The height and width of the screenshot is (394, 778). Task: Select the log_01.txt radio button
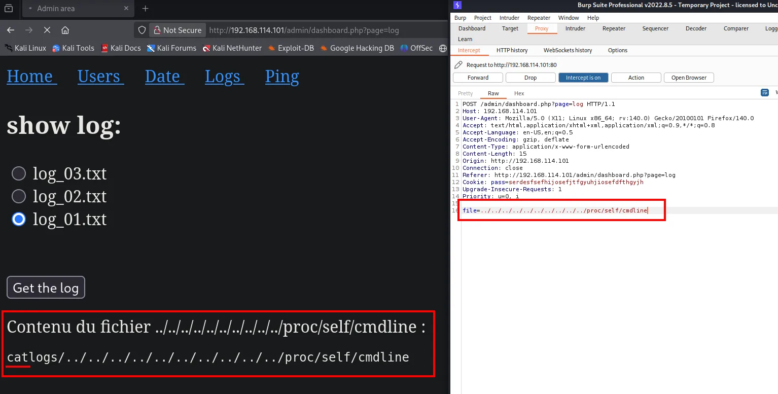coord(19,219)
